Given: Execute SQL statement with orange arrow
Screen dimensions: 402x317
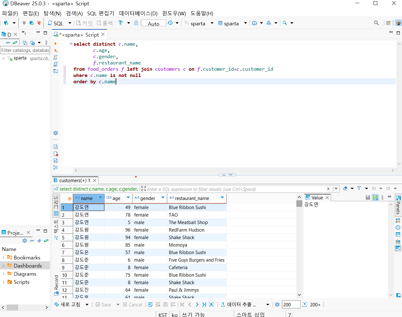Looking at the screenshot, I should click(56, 43).
